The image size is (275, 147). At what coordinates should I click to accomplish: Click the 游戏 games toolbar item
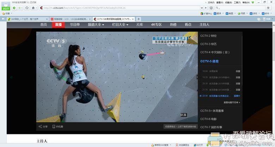(x=253, y=13)
